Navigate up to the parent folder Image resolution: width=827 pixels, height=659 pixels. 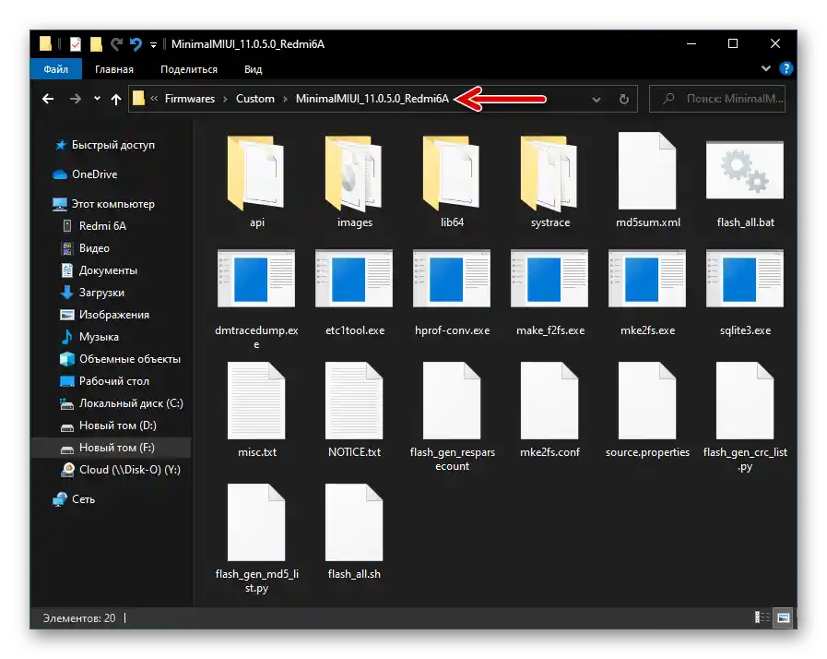[115, 99]
